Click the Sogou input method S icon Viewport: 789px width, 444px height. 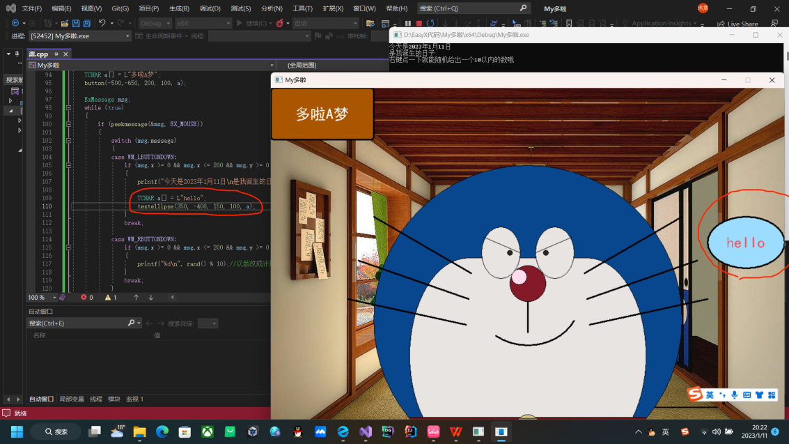(x=695, y=395)
